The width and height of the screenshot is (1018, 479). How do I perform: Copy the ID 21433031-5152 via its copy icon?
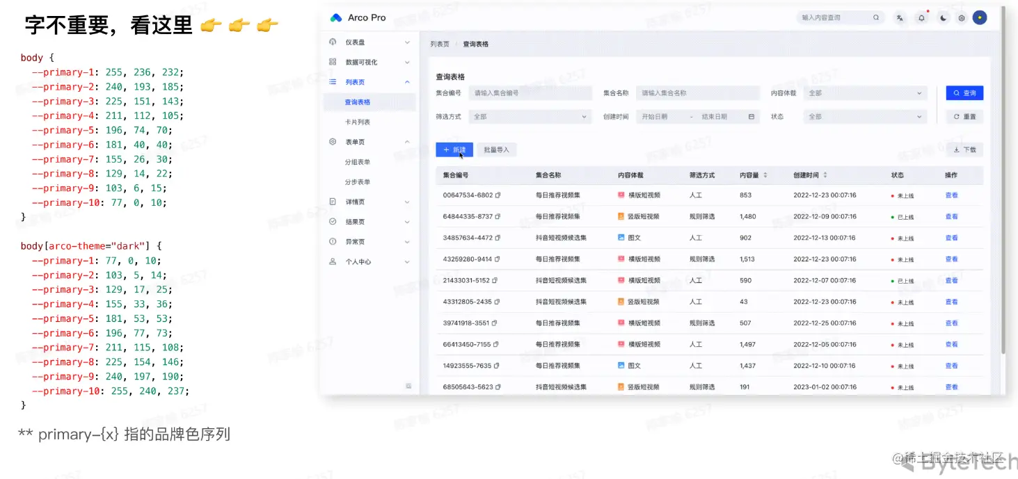point(495,281)
